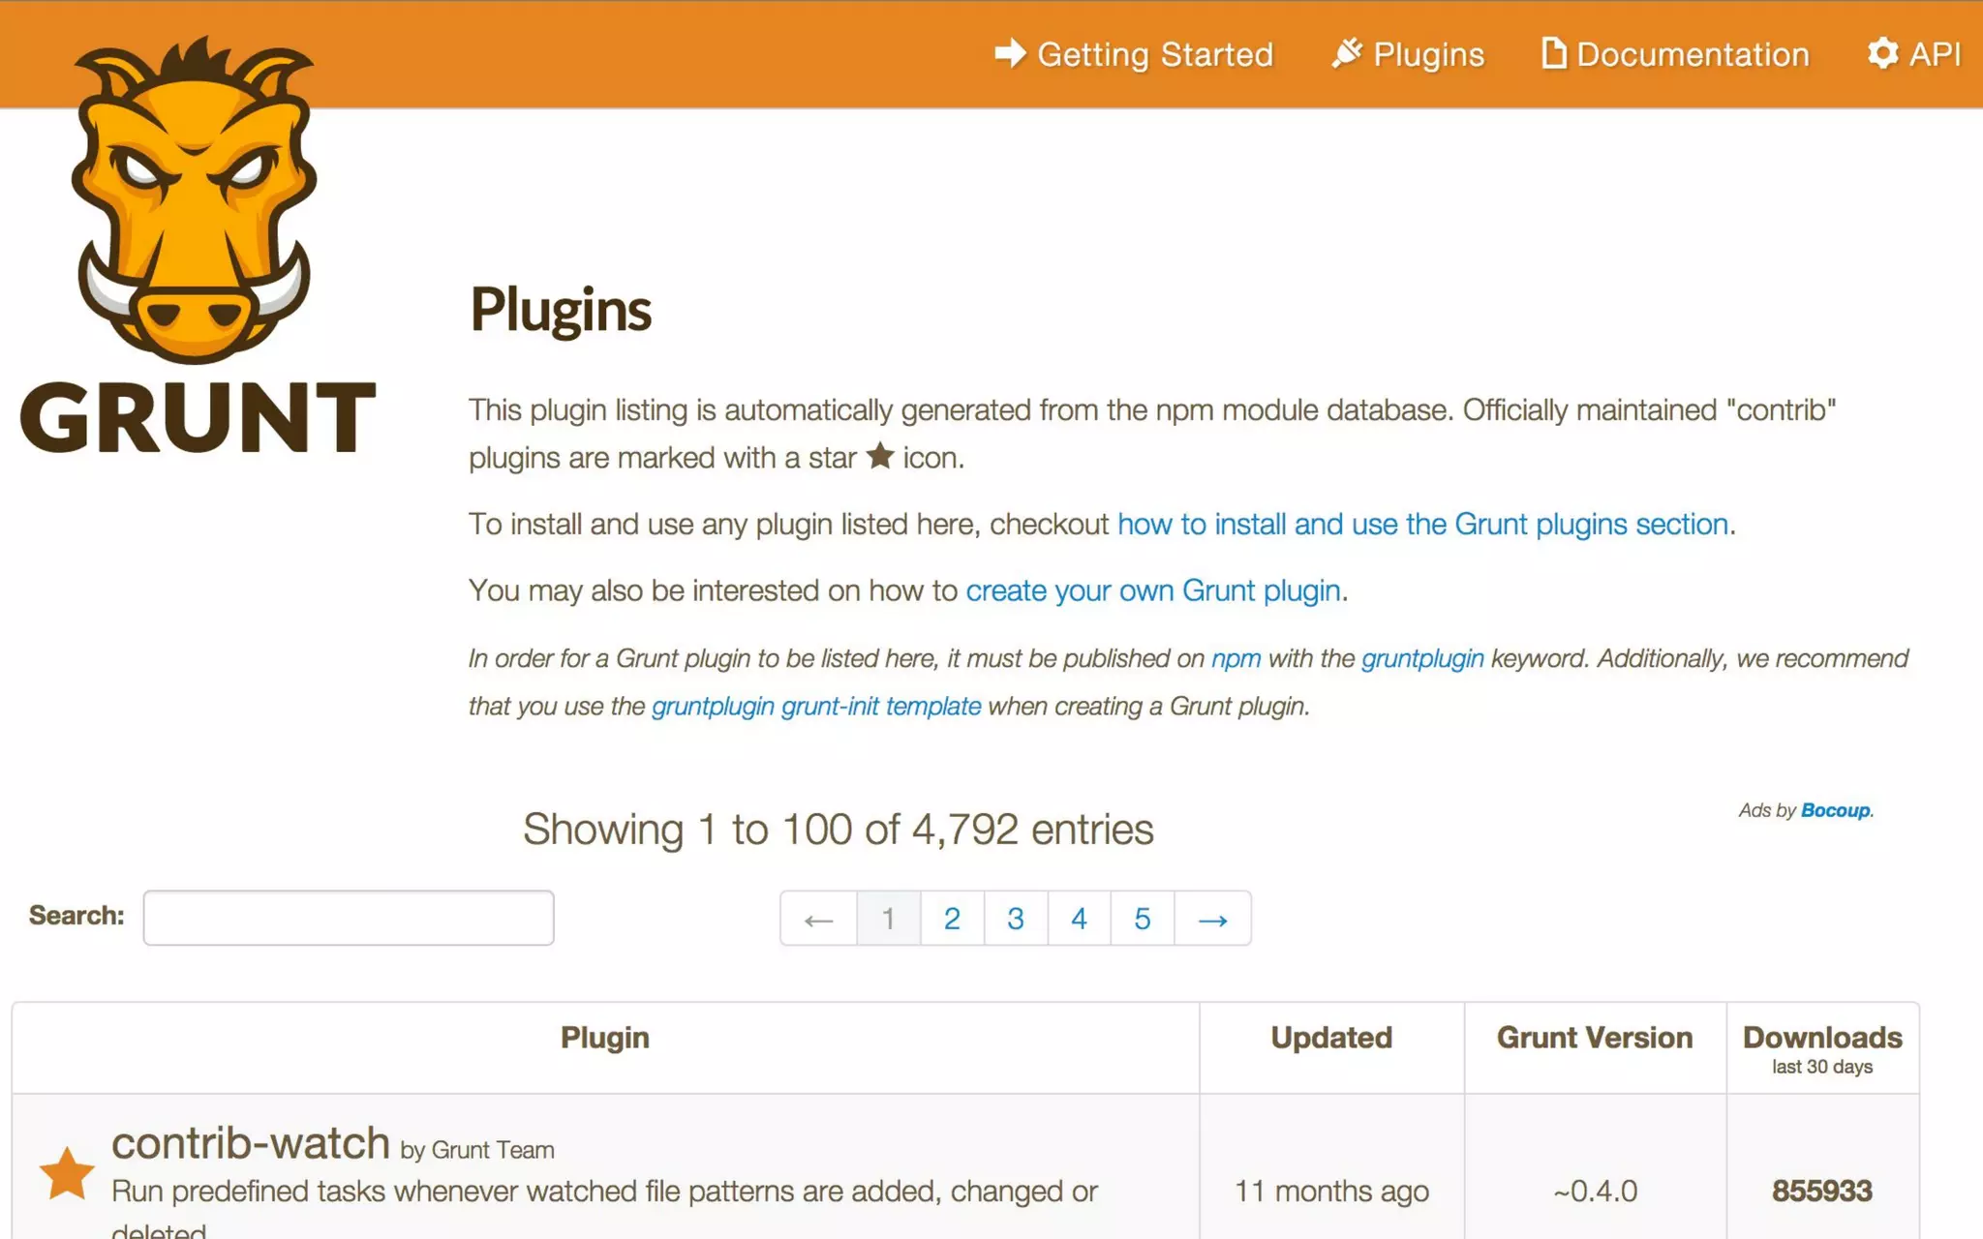Click the Documentation page icon
Screen dimensions: 1983x1239
pos(1553,53)
